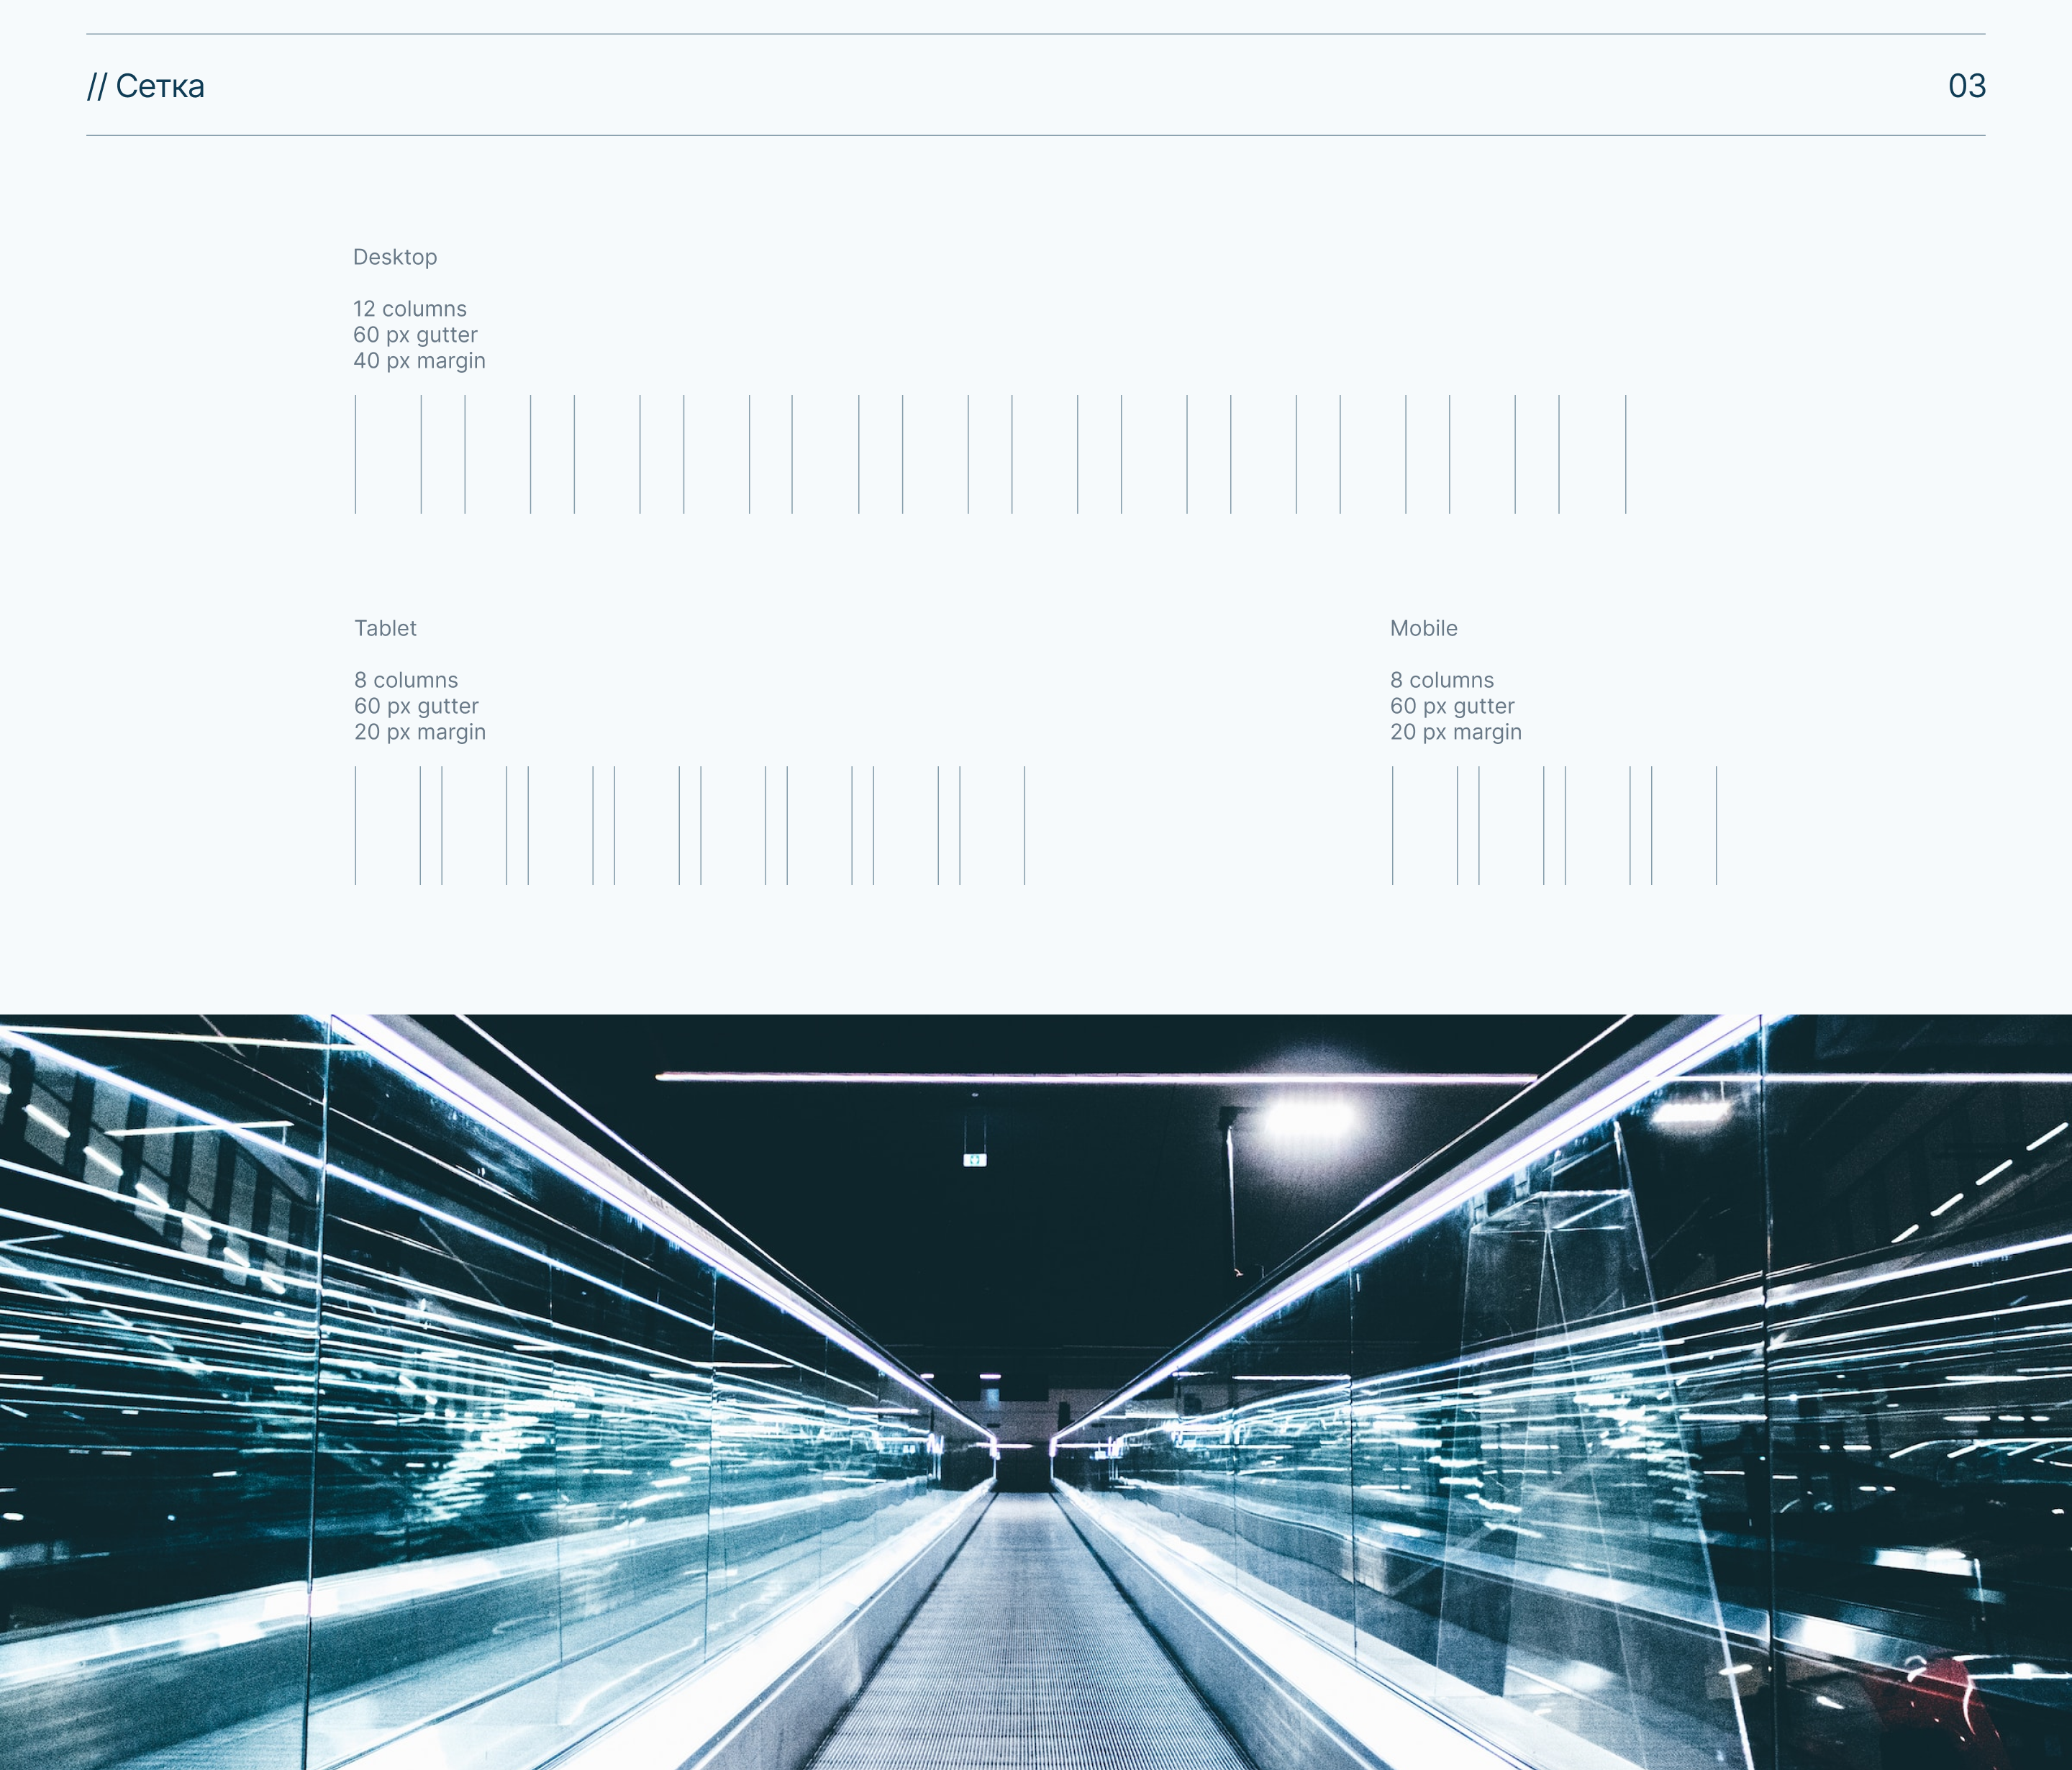
Task: Click the green exit sign in photo
Action: (975, 1160)
